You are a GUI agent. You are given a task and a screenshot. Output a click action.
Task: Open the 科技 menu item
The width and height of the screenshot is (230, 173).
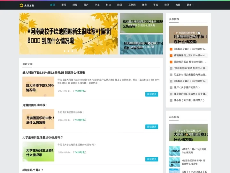pos(108,5)
